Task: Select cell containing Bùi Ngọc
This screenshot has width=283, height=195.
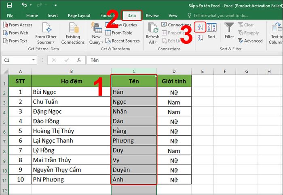Action: [72, 92]
